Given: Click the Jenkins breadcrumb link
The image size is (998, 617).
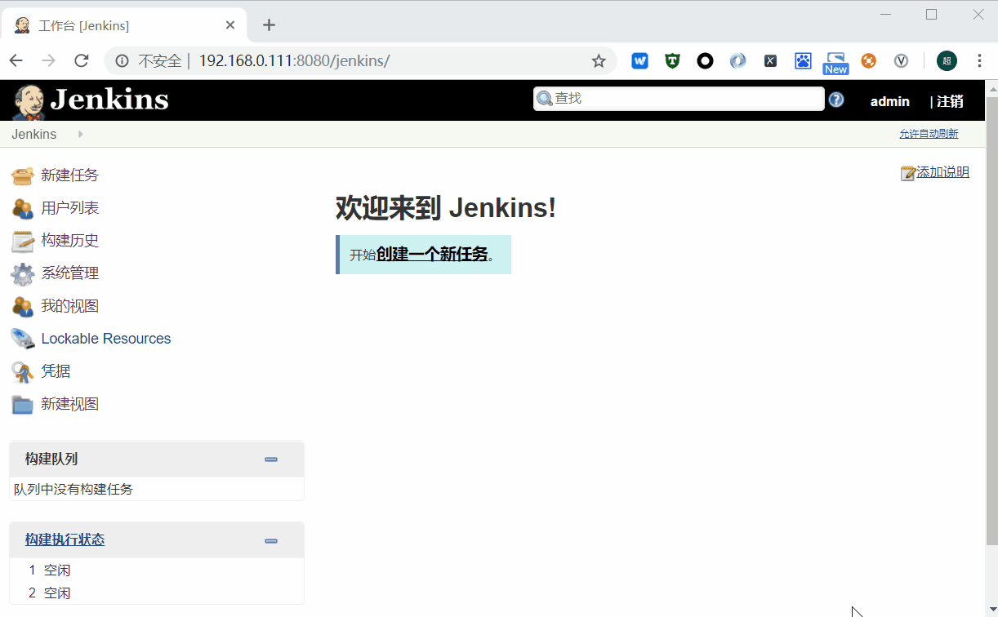Looking at the screenshot, I should 33,134.
